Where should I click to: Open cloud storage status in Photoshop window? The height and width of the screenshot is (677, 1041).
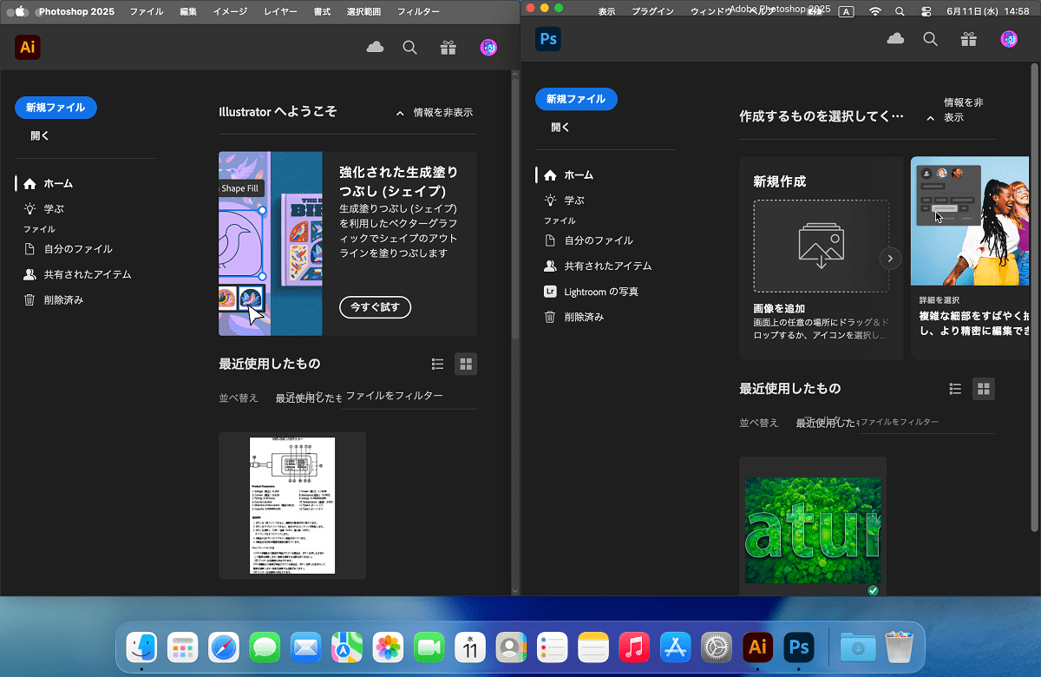click(895, 39)
